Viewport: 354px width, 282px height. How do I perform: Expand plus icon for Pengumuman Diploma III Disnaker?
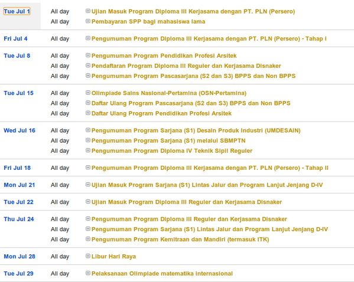(88, 219)
